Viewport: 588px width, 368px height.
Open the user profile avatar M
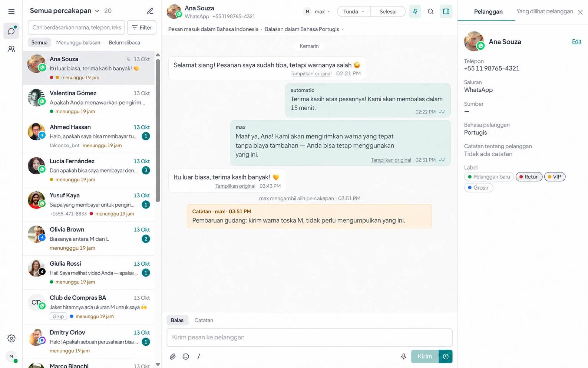coord(11,356)
